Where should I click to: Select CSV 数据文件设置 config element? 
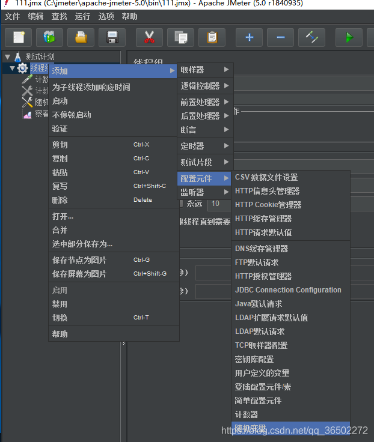291,177
